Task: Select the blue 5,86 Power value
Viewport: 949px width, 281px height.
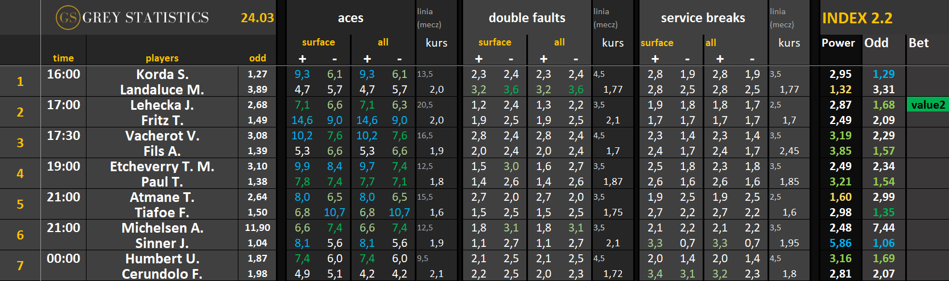Action: [x=840, y=243]
